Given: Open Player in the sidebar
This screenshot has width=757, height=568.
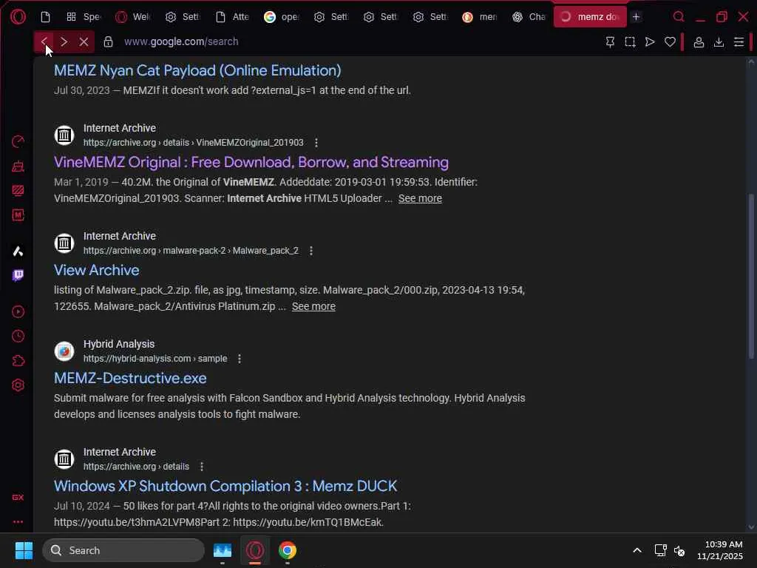Looking at the screenshot, I should [18, 311].
